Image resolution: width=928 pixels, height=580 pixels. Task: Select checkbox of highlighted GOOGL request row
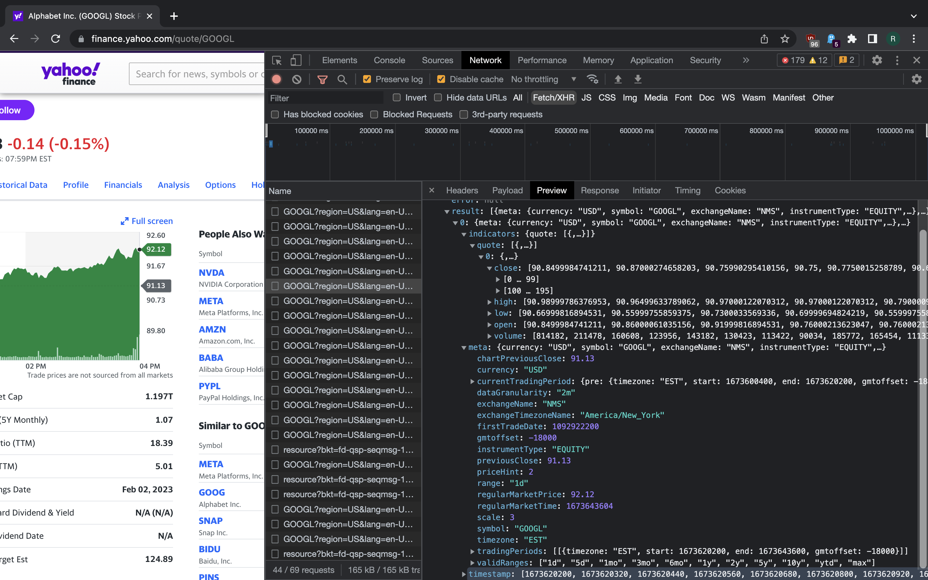275,286
